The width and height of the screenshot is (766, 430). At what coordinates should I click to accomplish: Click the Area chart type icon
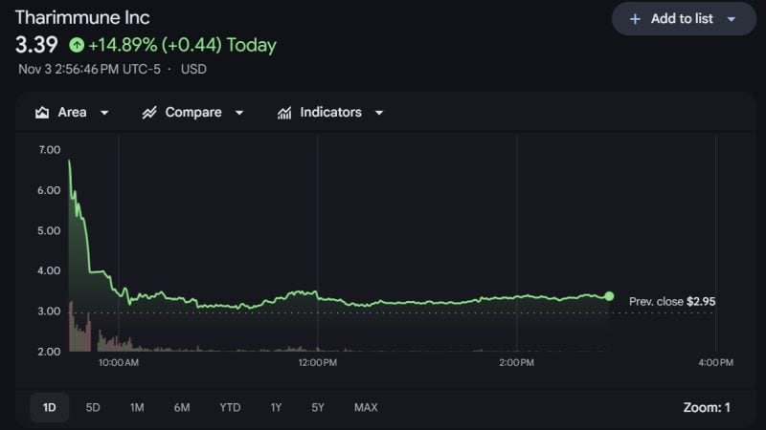42,113
